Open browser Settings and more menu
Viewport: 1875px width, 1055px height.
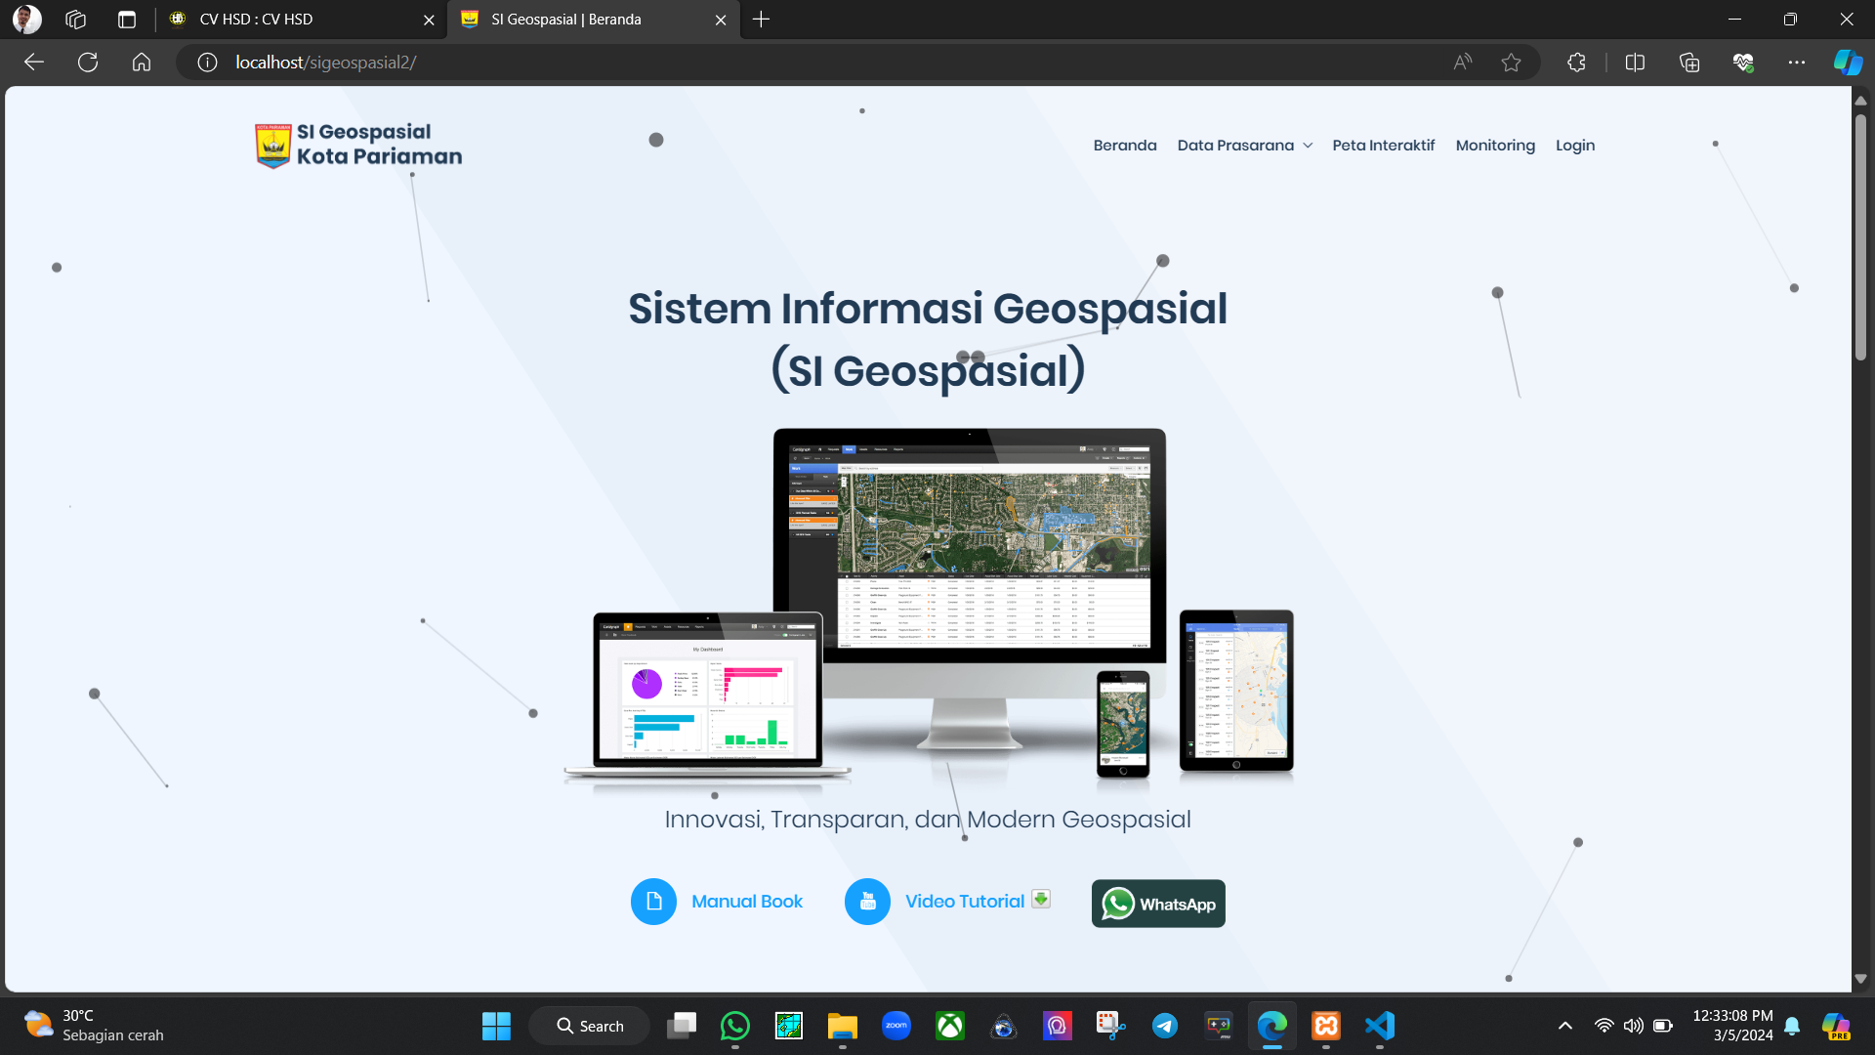tap(1796, 63)
